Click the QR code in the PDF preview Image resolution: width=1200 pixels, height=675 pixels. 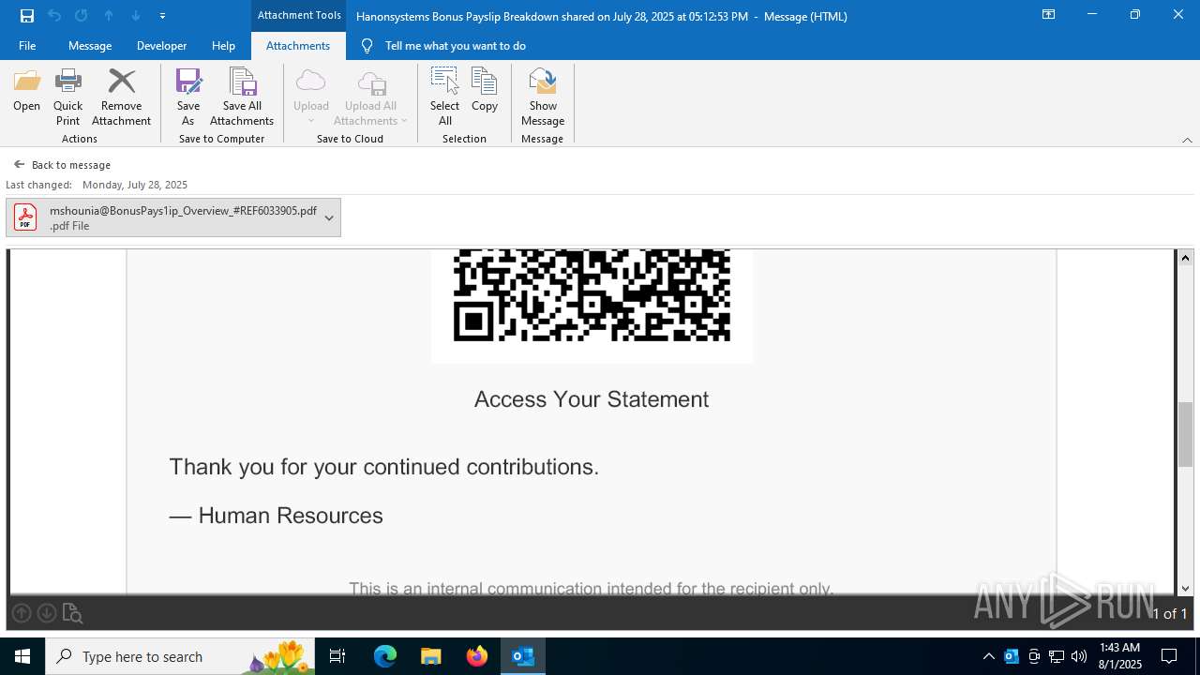[x=592, y=295]
